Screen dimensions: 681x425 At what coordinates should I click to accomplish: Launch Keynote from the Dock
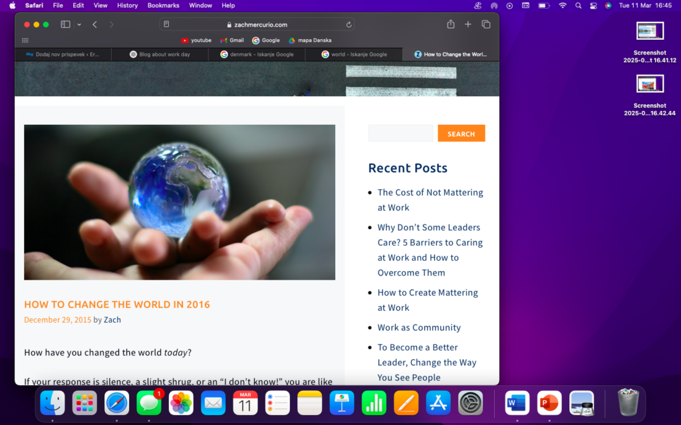point(342,402)
